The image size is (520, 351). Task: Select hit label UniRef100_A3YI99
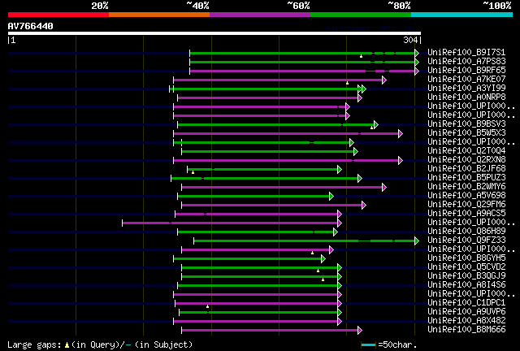click(466, 88)
